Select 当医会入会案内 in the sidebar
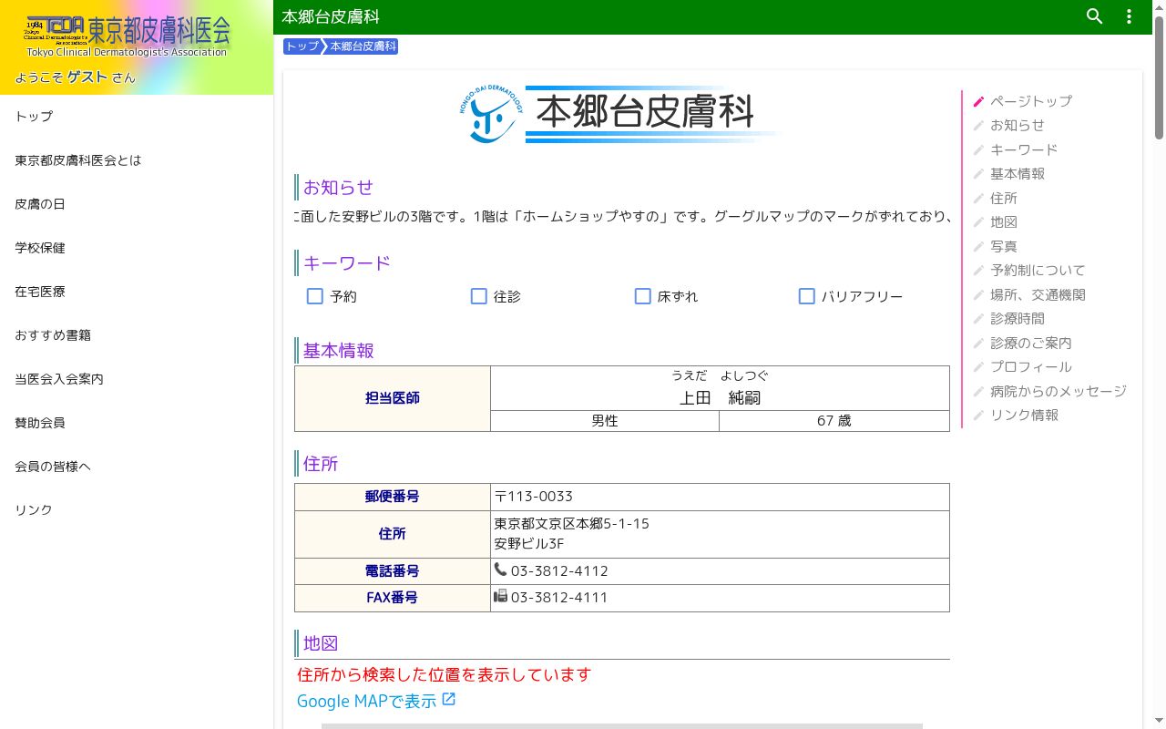1166x729 pixels. (x=137, y=379)
